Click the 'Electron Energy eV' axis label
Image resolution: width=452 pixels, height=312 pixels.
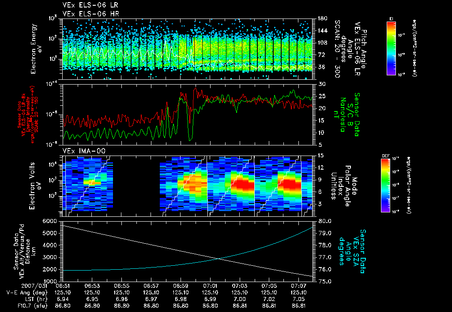coord(36,48)
